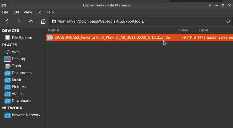Click the forward navigation arrow
Viewport: 233px width, 128px height.
(19, 21)
